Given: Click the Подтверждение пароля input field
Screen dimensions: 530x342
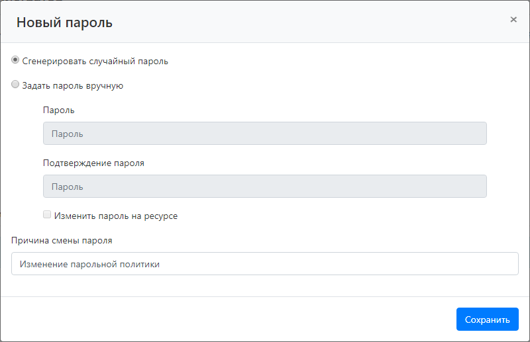Looking at the screenshot, I should click(264, 187).
